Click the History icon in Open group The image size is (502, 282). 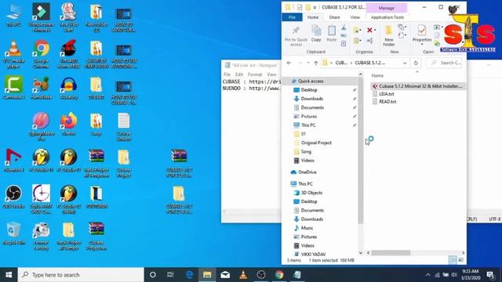pyautogui.click(x=437, y=44)
